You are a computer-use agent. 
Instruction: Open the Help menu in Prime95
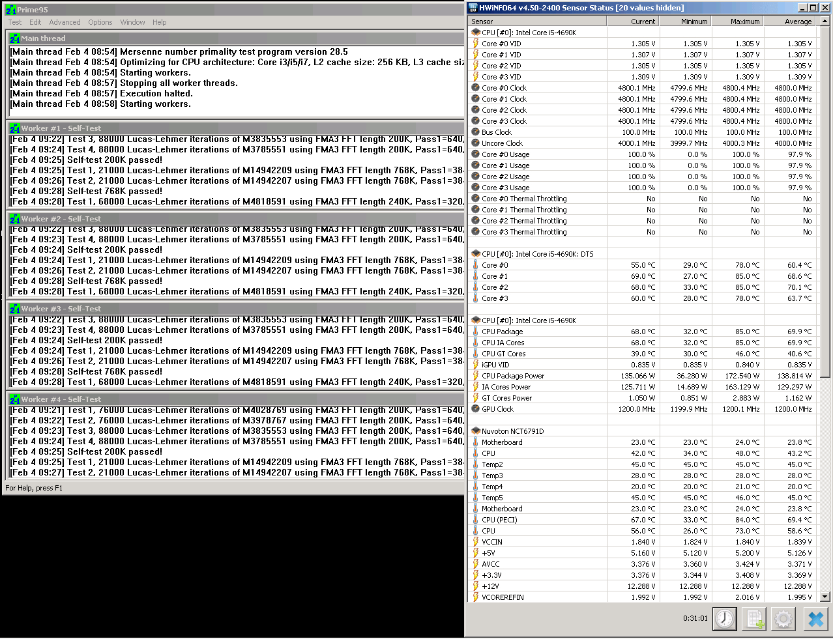tap(160, 22)
